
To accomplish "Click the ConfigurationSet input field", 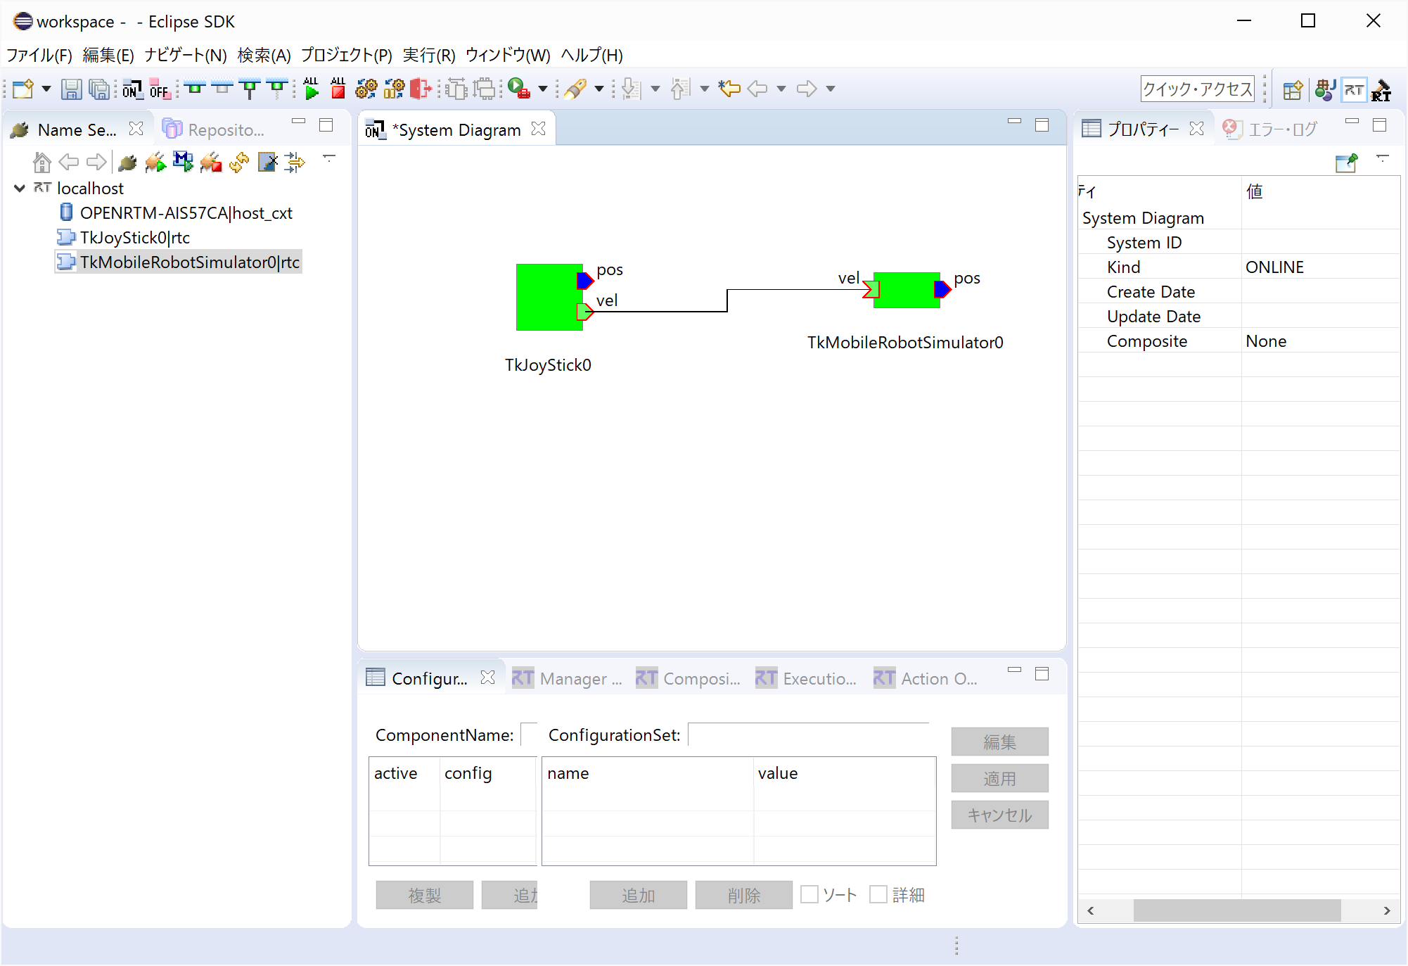I will (809, 735).
